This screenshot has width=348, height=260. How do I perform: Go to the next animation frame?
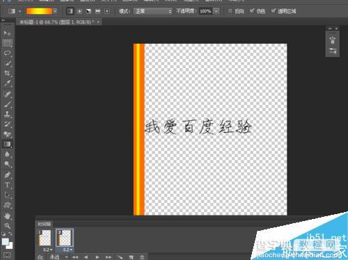coord(109,257)
